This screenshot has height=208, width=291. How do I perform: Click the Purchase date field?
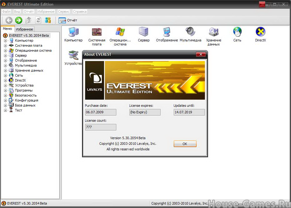tap(101, 112)
